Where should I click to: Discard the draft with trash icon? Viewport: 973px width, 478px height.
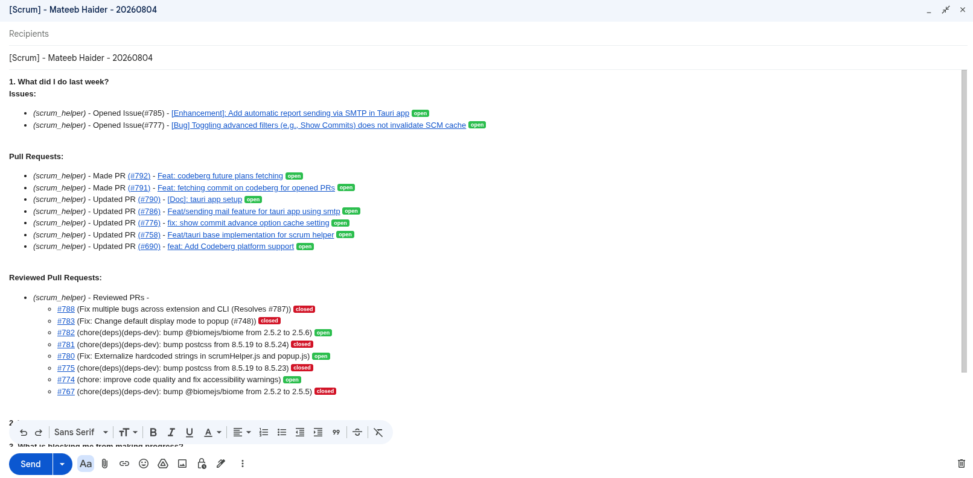coord(962,464)
